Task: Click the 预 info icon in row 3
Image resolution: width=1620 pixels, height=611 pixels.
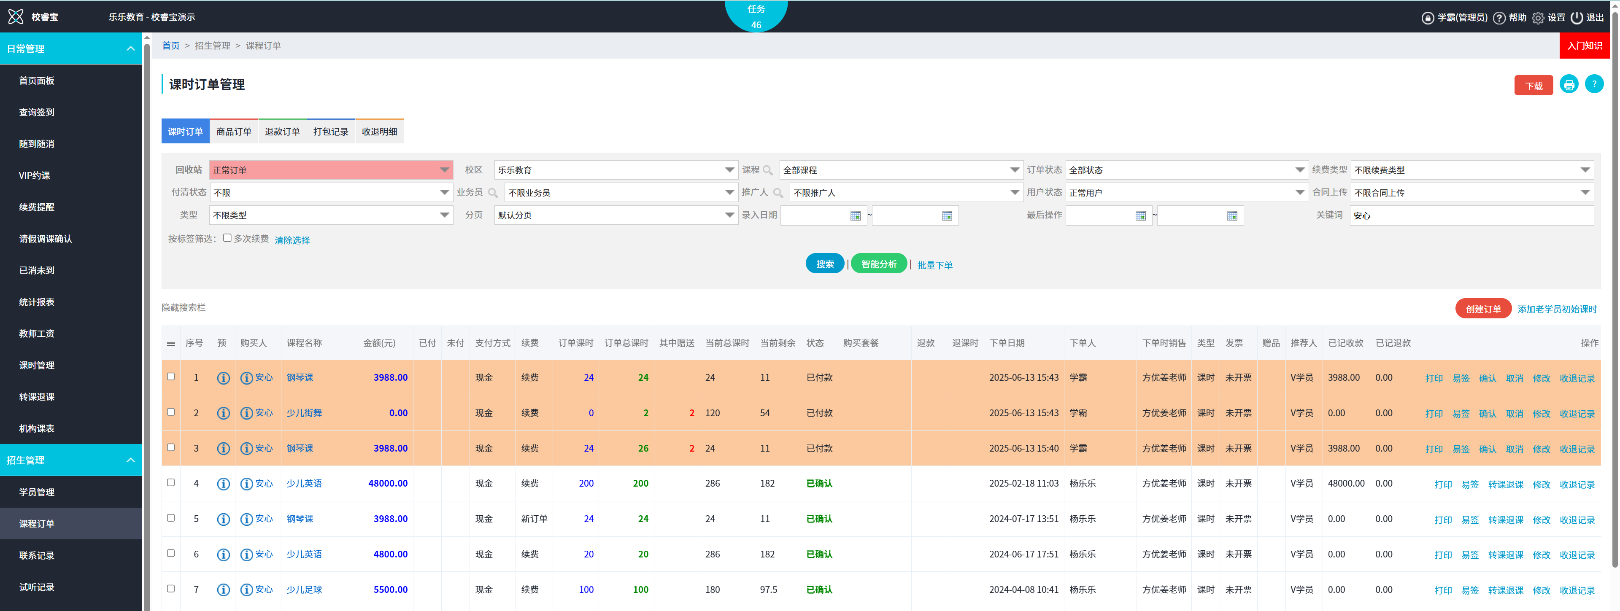Action: point(223,448)
